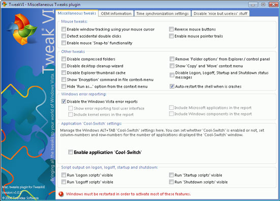Minimize the TweakVI window

click(x=253, y=4)
